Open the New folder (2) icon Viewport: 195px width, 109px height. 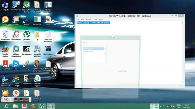(37, 96)
